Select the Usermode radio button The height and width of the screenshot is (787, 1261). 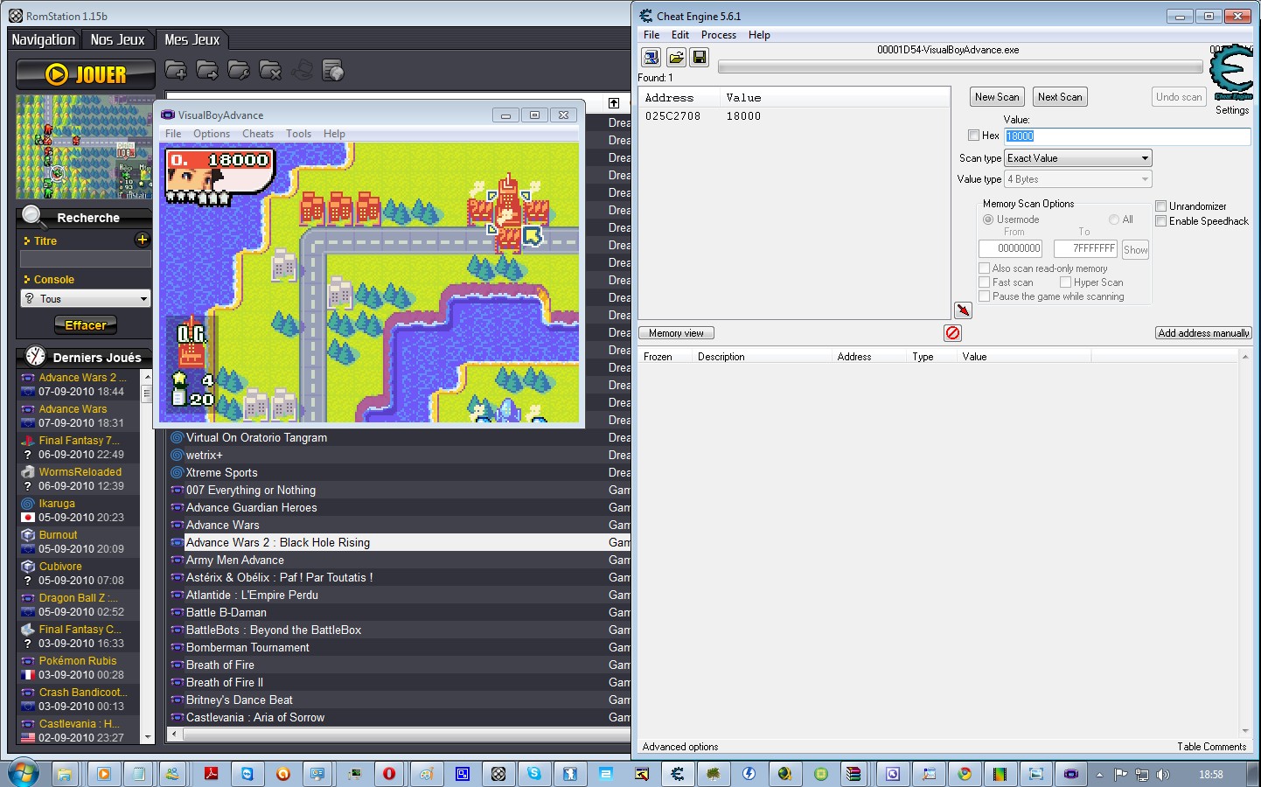point(988,219)
